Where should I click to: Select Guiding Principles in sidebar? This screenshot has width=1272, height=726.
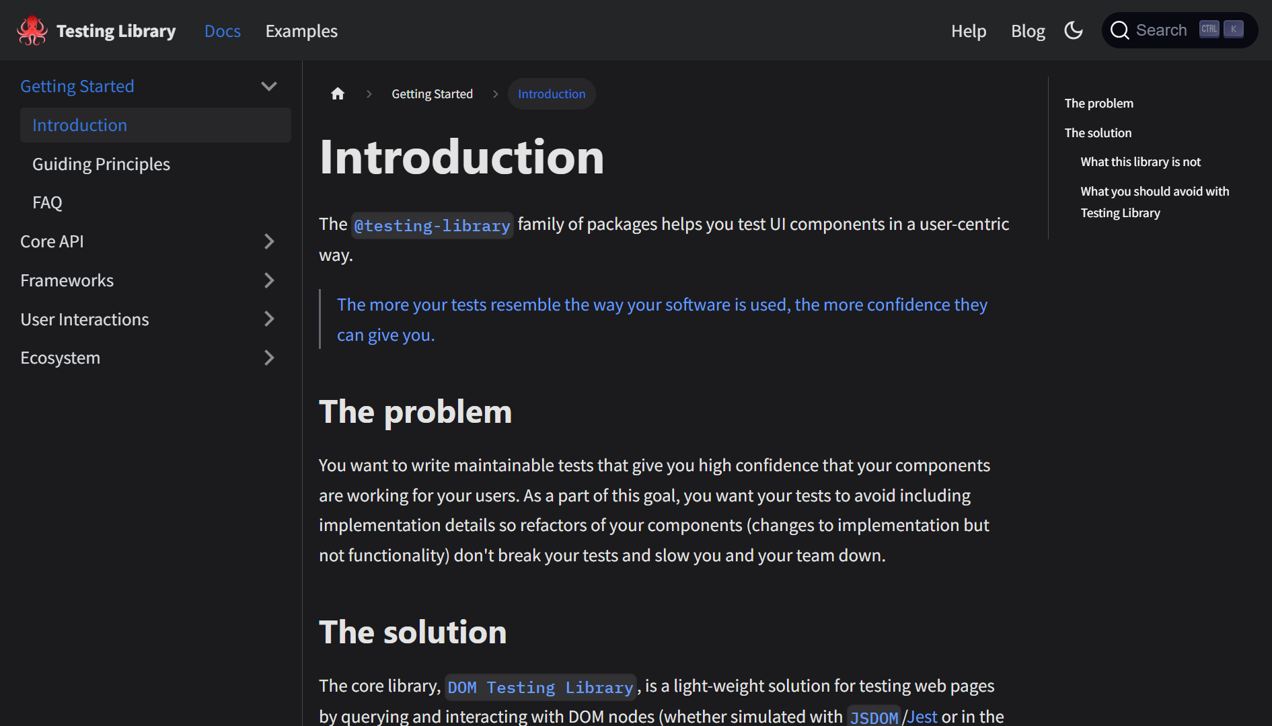click(x=101, y=164)
